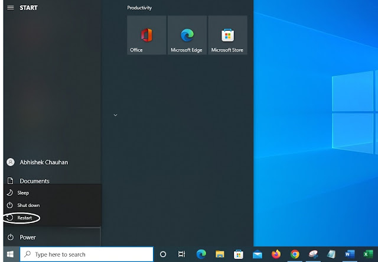Open Task View on the taskbar
Viewport: 378px width, 262px height.
(x=181, y=254)
